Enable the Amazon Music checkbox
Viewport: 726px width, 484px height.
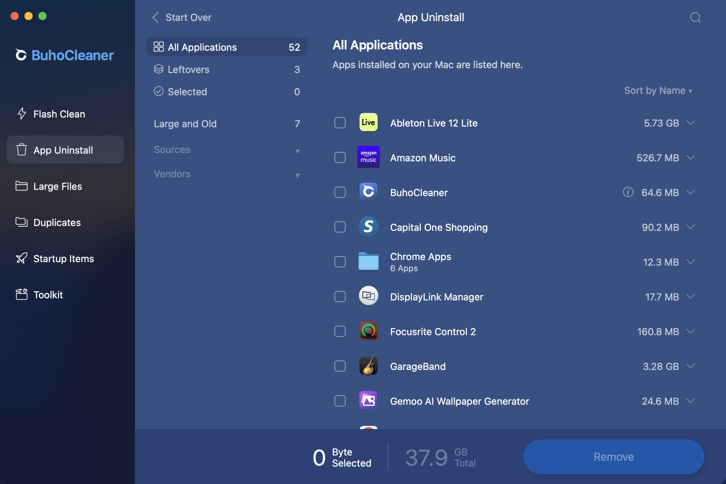click(x=340, y=157)
